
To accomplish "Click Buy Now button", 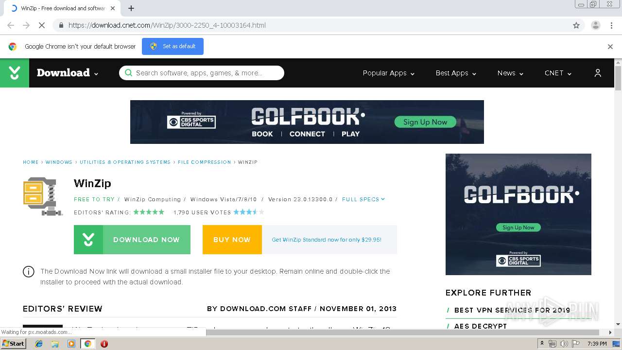I will [x=232, y=240].
